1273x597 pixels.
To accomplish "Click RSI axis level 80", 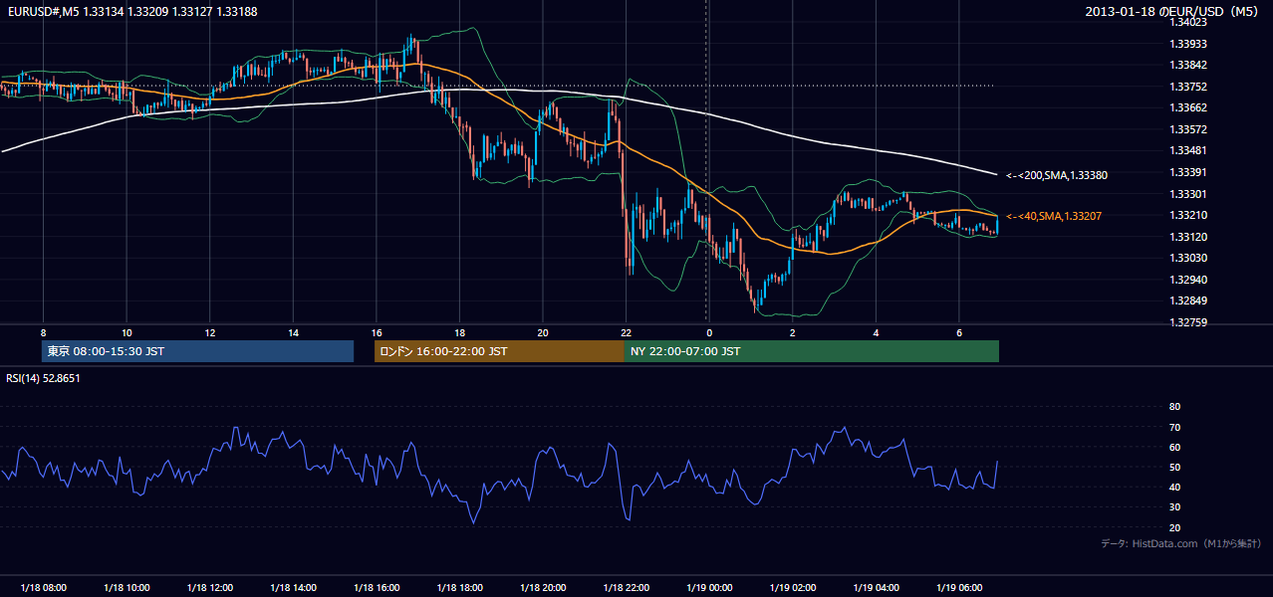I will [x=1175, y=407].
